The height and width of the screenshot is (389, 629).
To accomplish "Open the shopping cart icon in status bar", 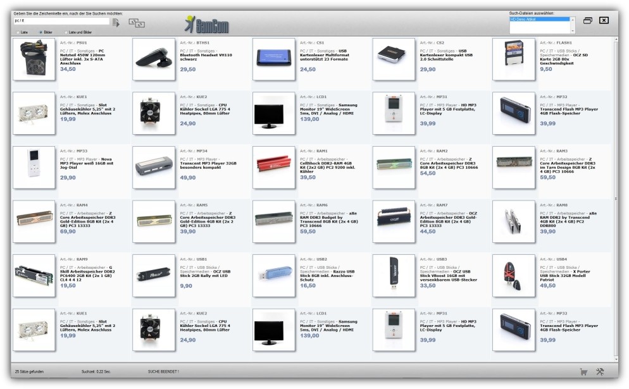I will 583,371.
